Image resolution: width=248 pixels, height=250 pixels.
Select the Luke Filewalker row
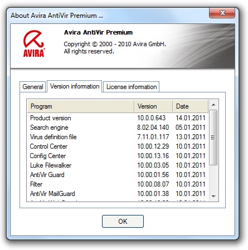tap(118, 165)
